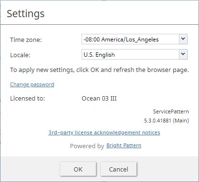Open the Change password link
Screen dimensions: 199x182
[x=32, y=84]
